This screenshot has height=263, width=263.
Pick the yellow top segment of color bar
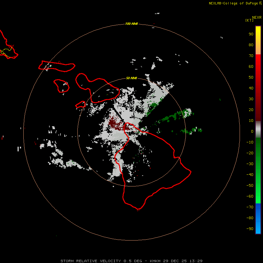pos(258,40)
